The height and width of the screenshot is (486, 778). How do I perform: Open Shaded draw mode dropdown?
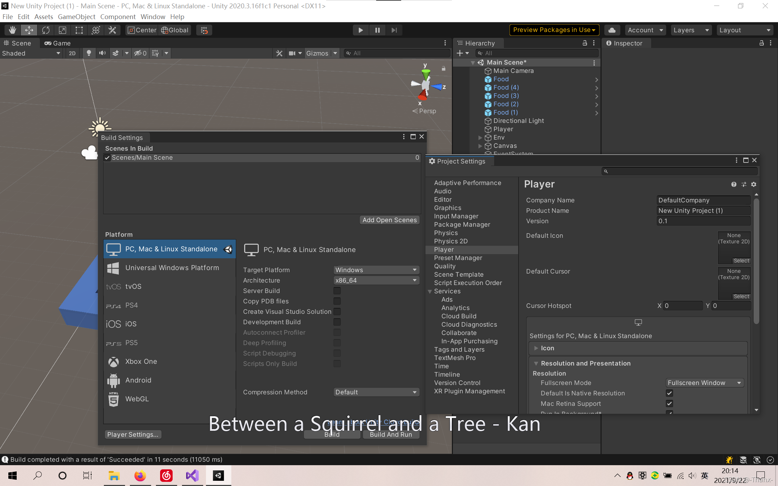(x=31, y=53)
